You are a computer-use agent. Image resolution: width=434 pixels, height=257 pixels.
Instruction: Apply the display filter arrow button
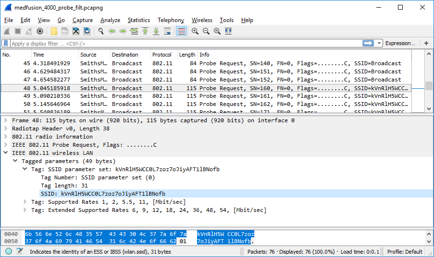[x=368, y=43]
